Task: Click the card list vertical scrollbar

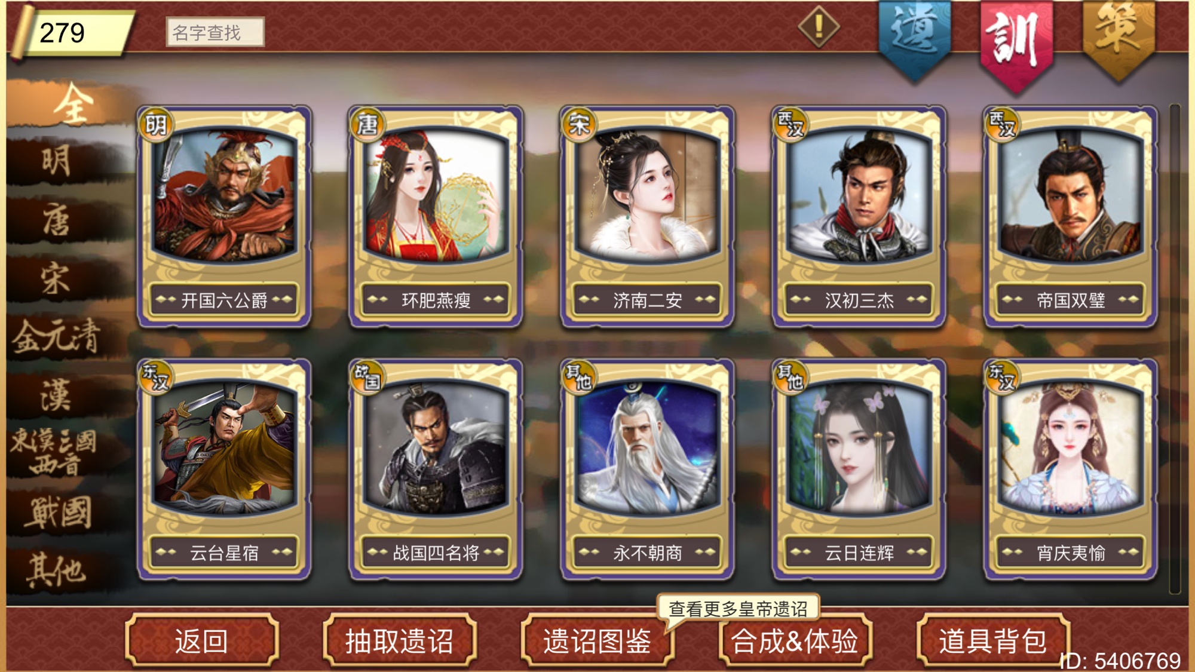Action: (x=1175, y=349)
